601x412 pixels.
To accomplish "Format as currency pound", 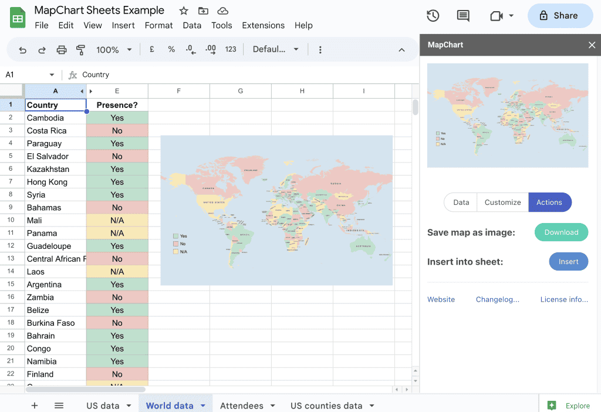I will click(x=152, y=49).
